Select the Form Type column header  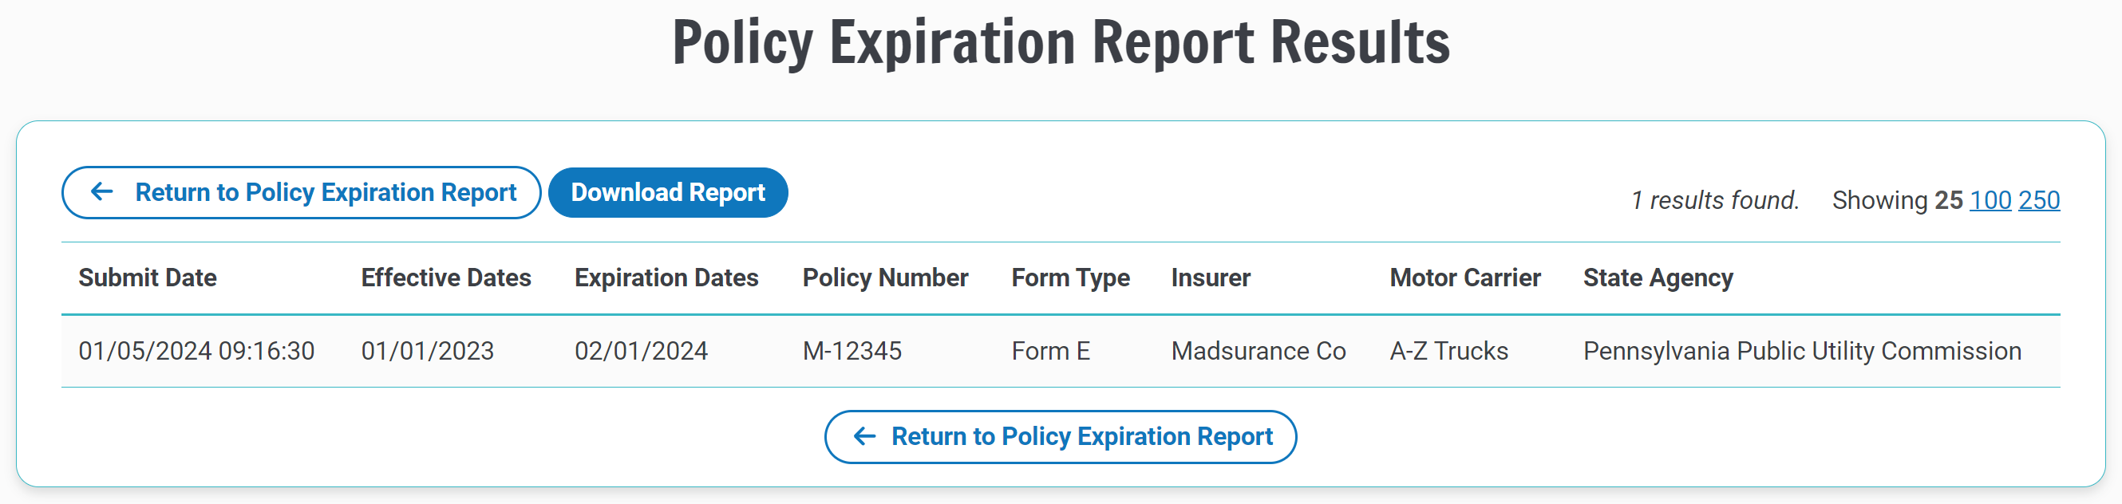(1070, 278)
